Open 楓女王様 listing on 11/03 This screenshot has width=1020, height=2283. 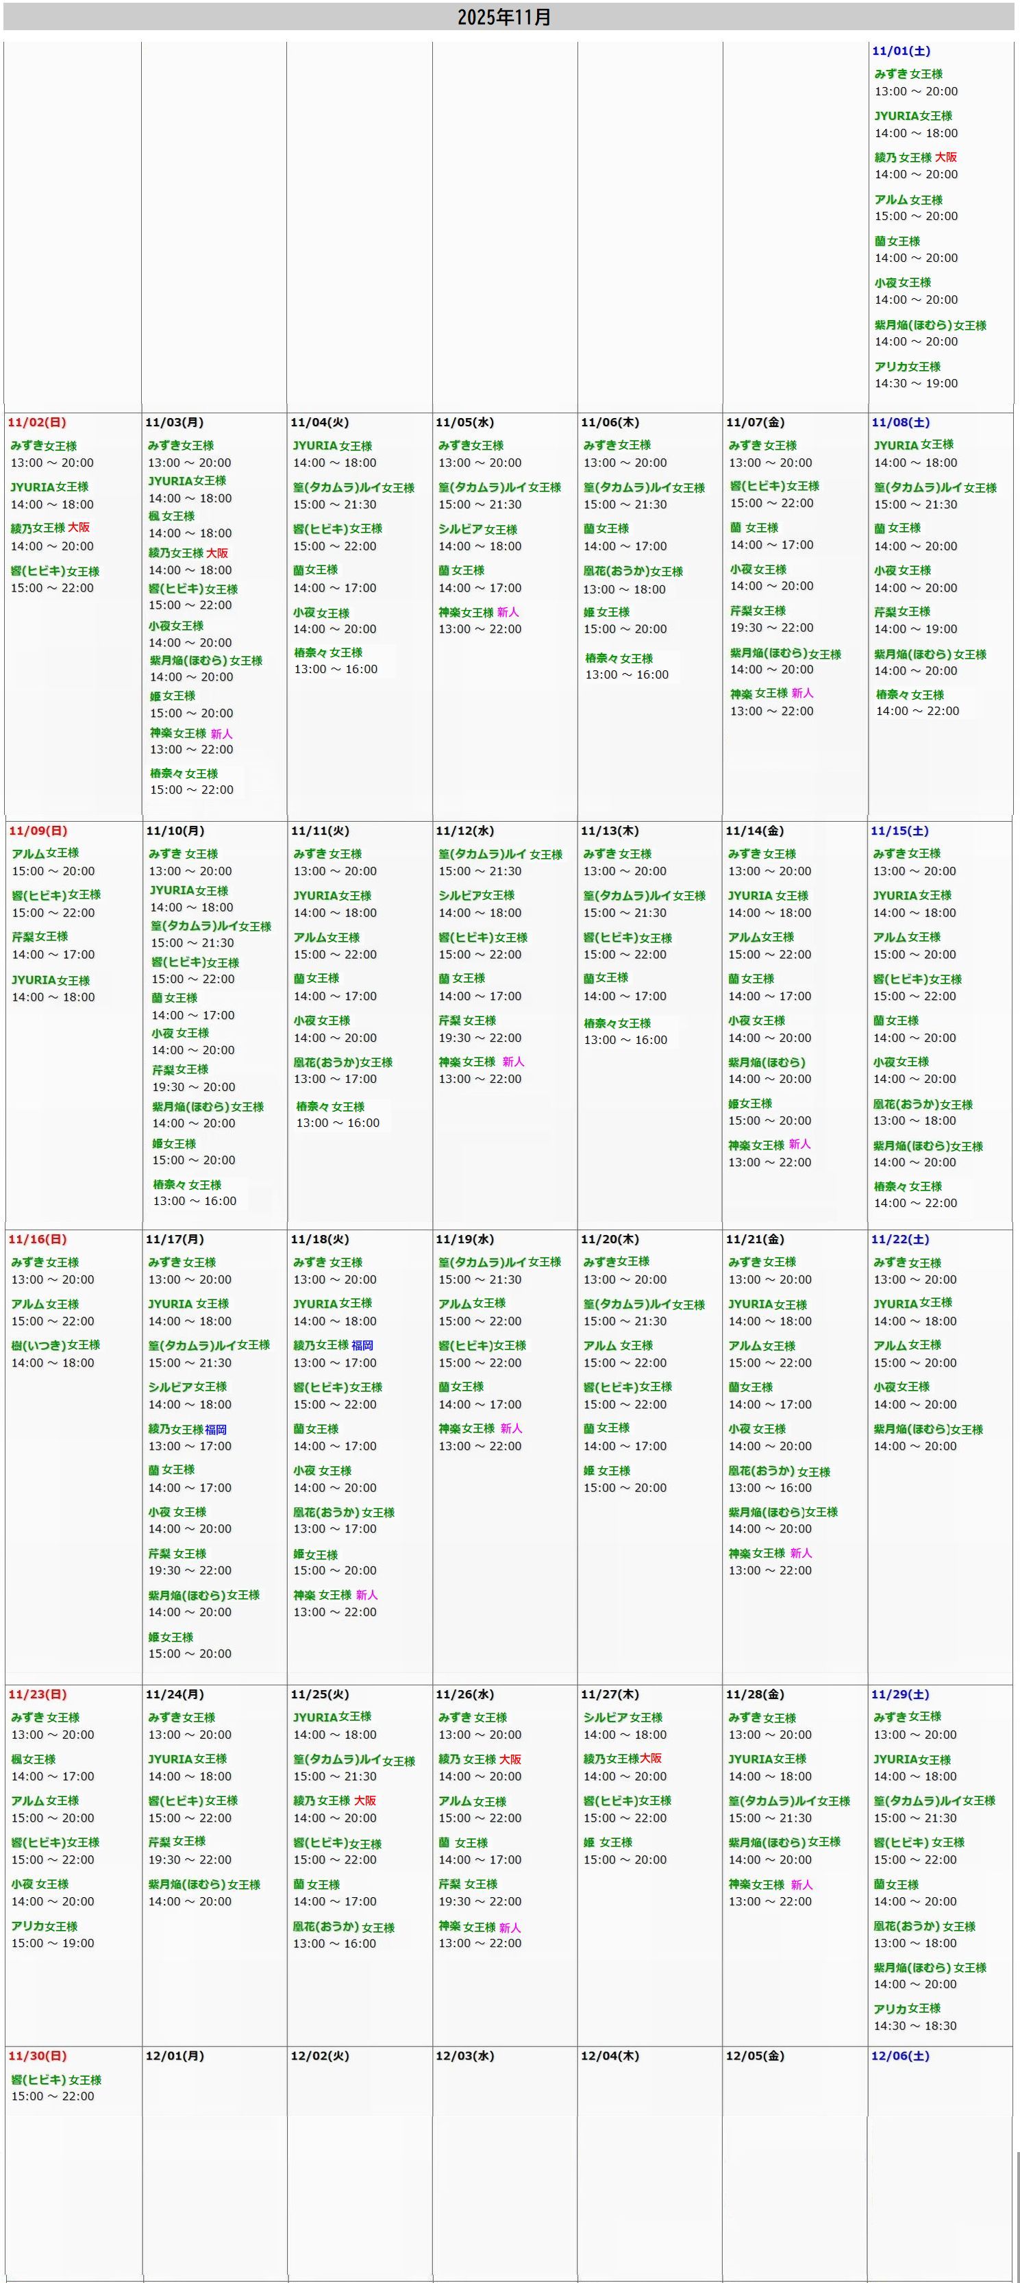171,517
